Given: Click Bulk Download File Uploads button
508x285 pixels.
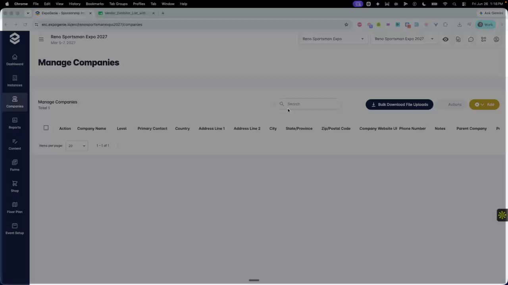Looking at the screenshot, I should click(399, 104).
